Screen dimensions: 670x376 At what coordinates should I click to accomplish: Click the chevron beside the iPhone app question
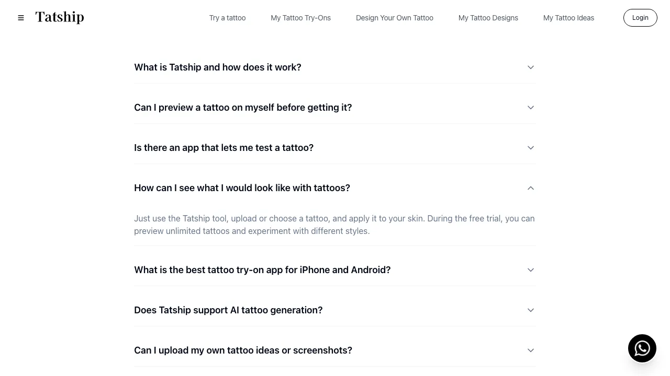click(x=530, y=269)
